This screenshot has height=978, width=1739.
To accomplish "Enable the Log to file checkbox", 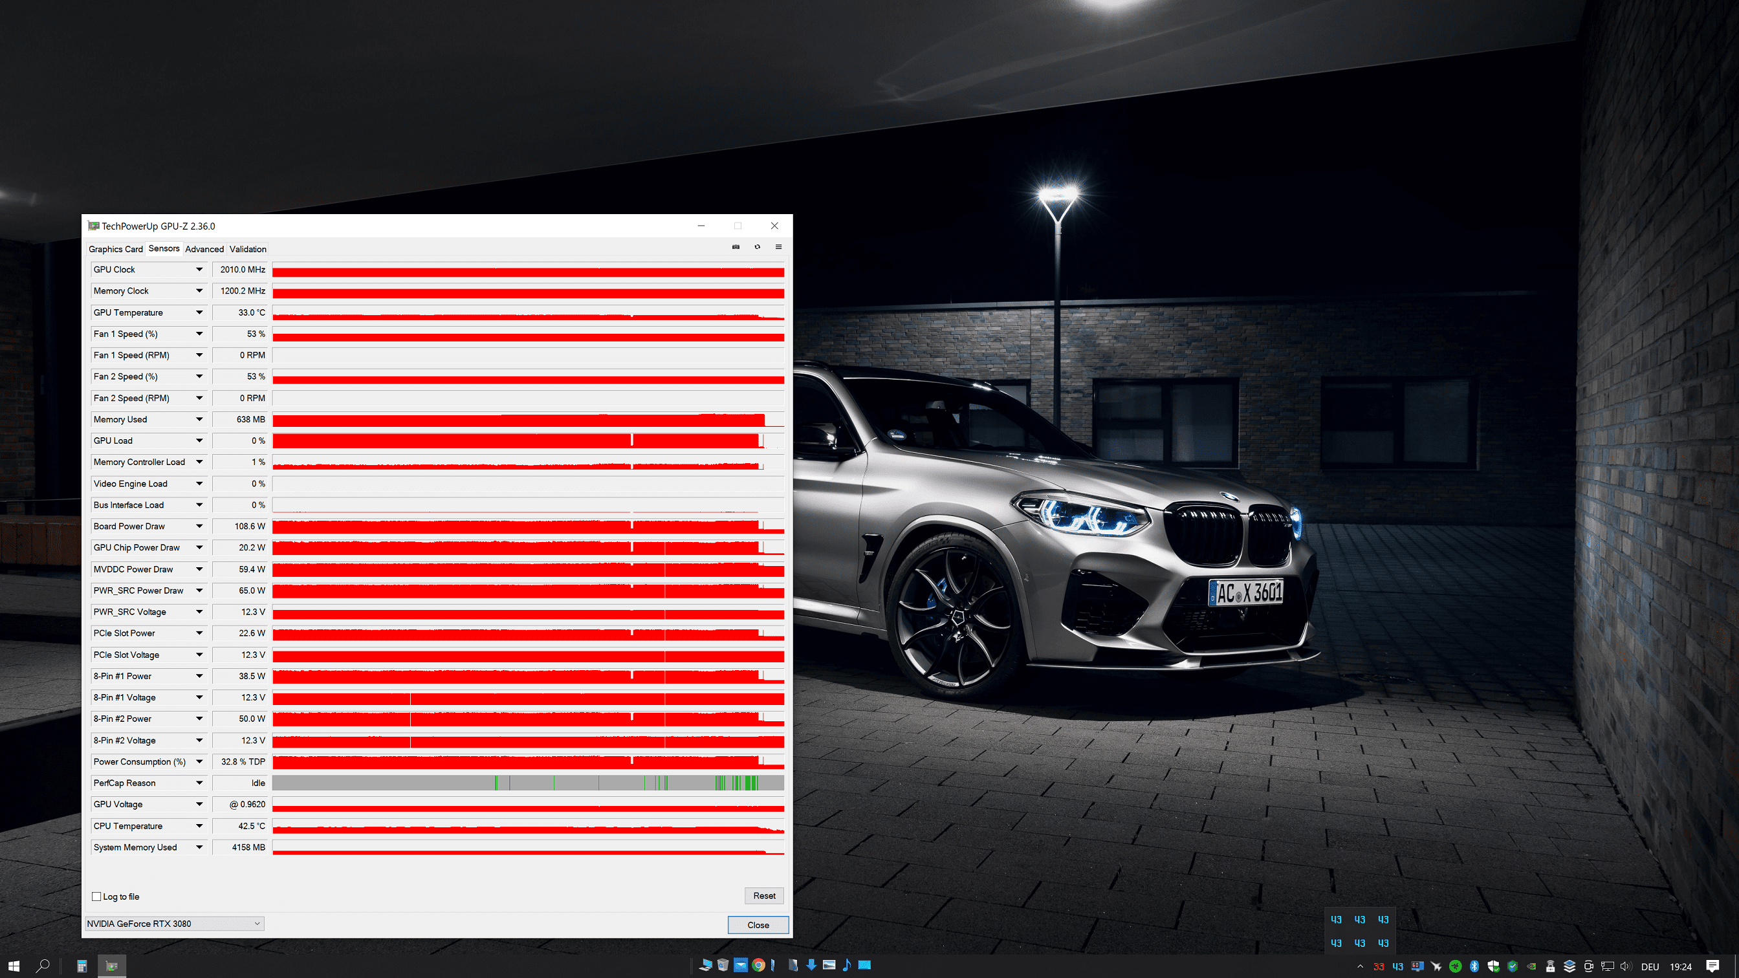I will coord(96,896).
